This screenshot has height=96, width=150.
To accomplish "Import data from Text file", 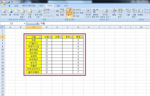I will [x=16, y=12].
